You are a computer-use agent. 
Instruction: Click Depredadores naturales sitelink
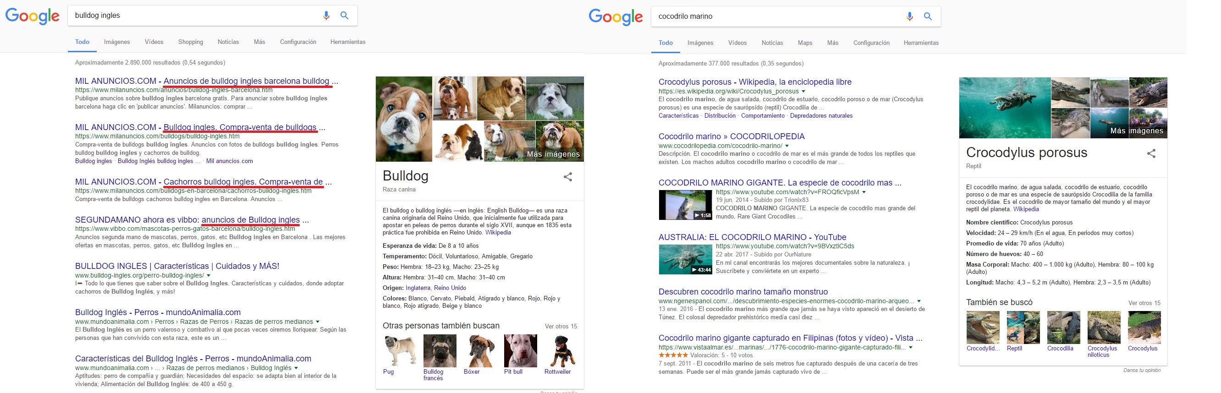(821, 115)
